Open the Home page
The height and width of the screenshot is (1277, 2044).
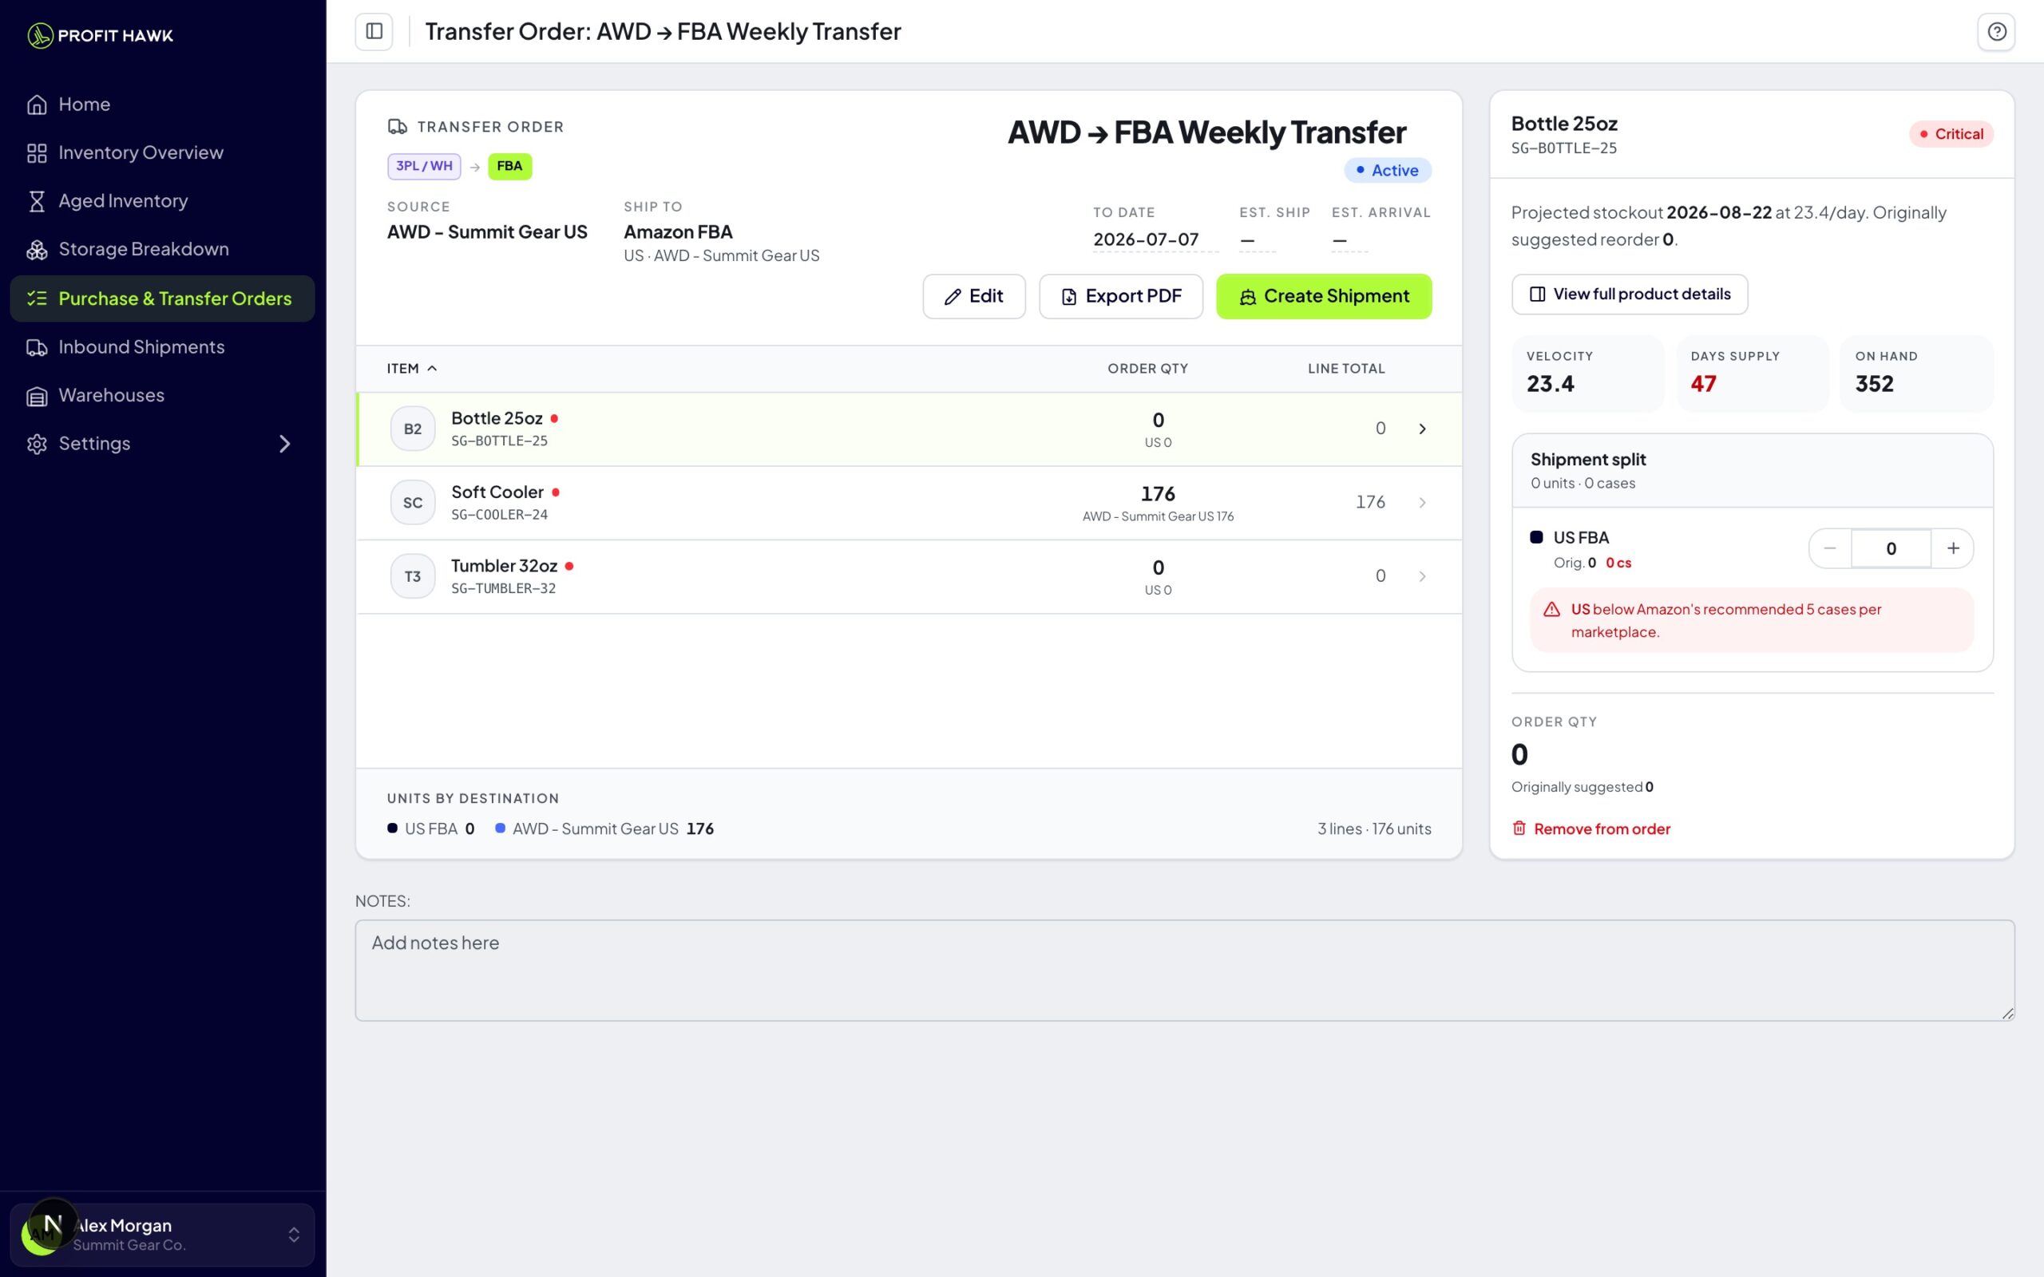162,105
